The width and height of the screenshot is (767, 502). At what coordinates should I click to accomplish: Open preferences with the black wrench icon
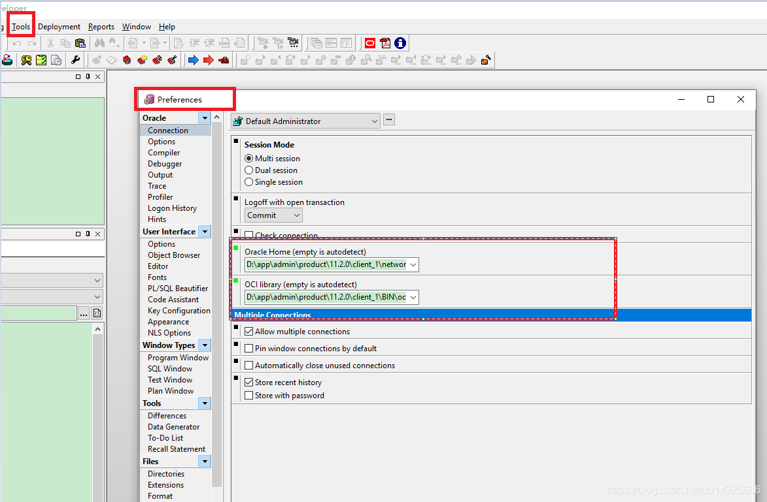tap(75, 60)
